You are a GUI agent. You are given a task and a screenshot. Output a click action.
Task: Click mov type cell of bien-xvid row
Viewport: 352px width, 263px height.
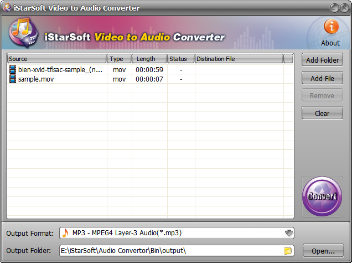[x=119, y=70]
